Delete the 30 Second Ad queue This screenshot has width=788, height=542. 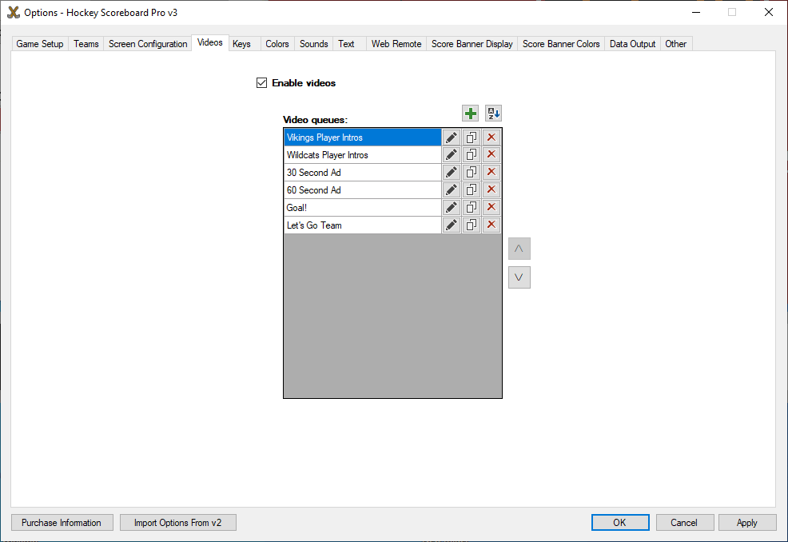pyautogui.click(x=492, y=173)
